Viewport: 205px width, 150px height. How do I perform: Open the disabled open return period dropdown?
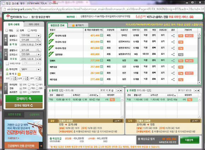pyautogui.click(x=31, y=63)
